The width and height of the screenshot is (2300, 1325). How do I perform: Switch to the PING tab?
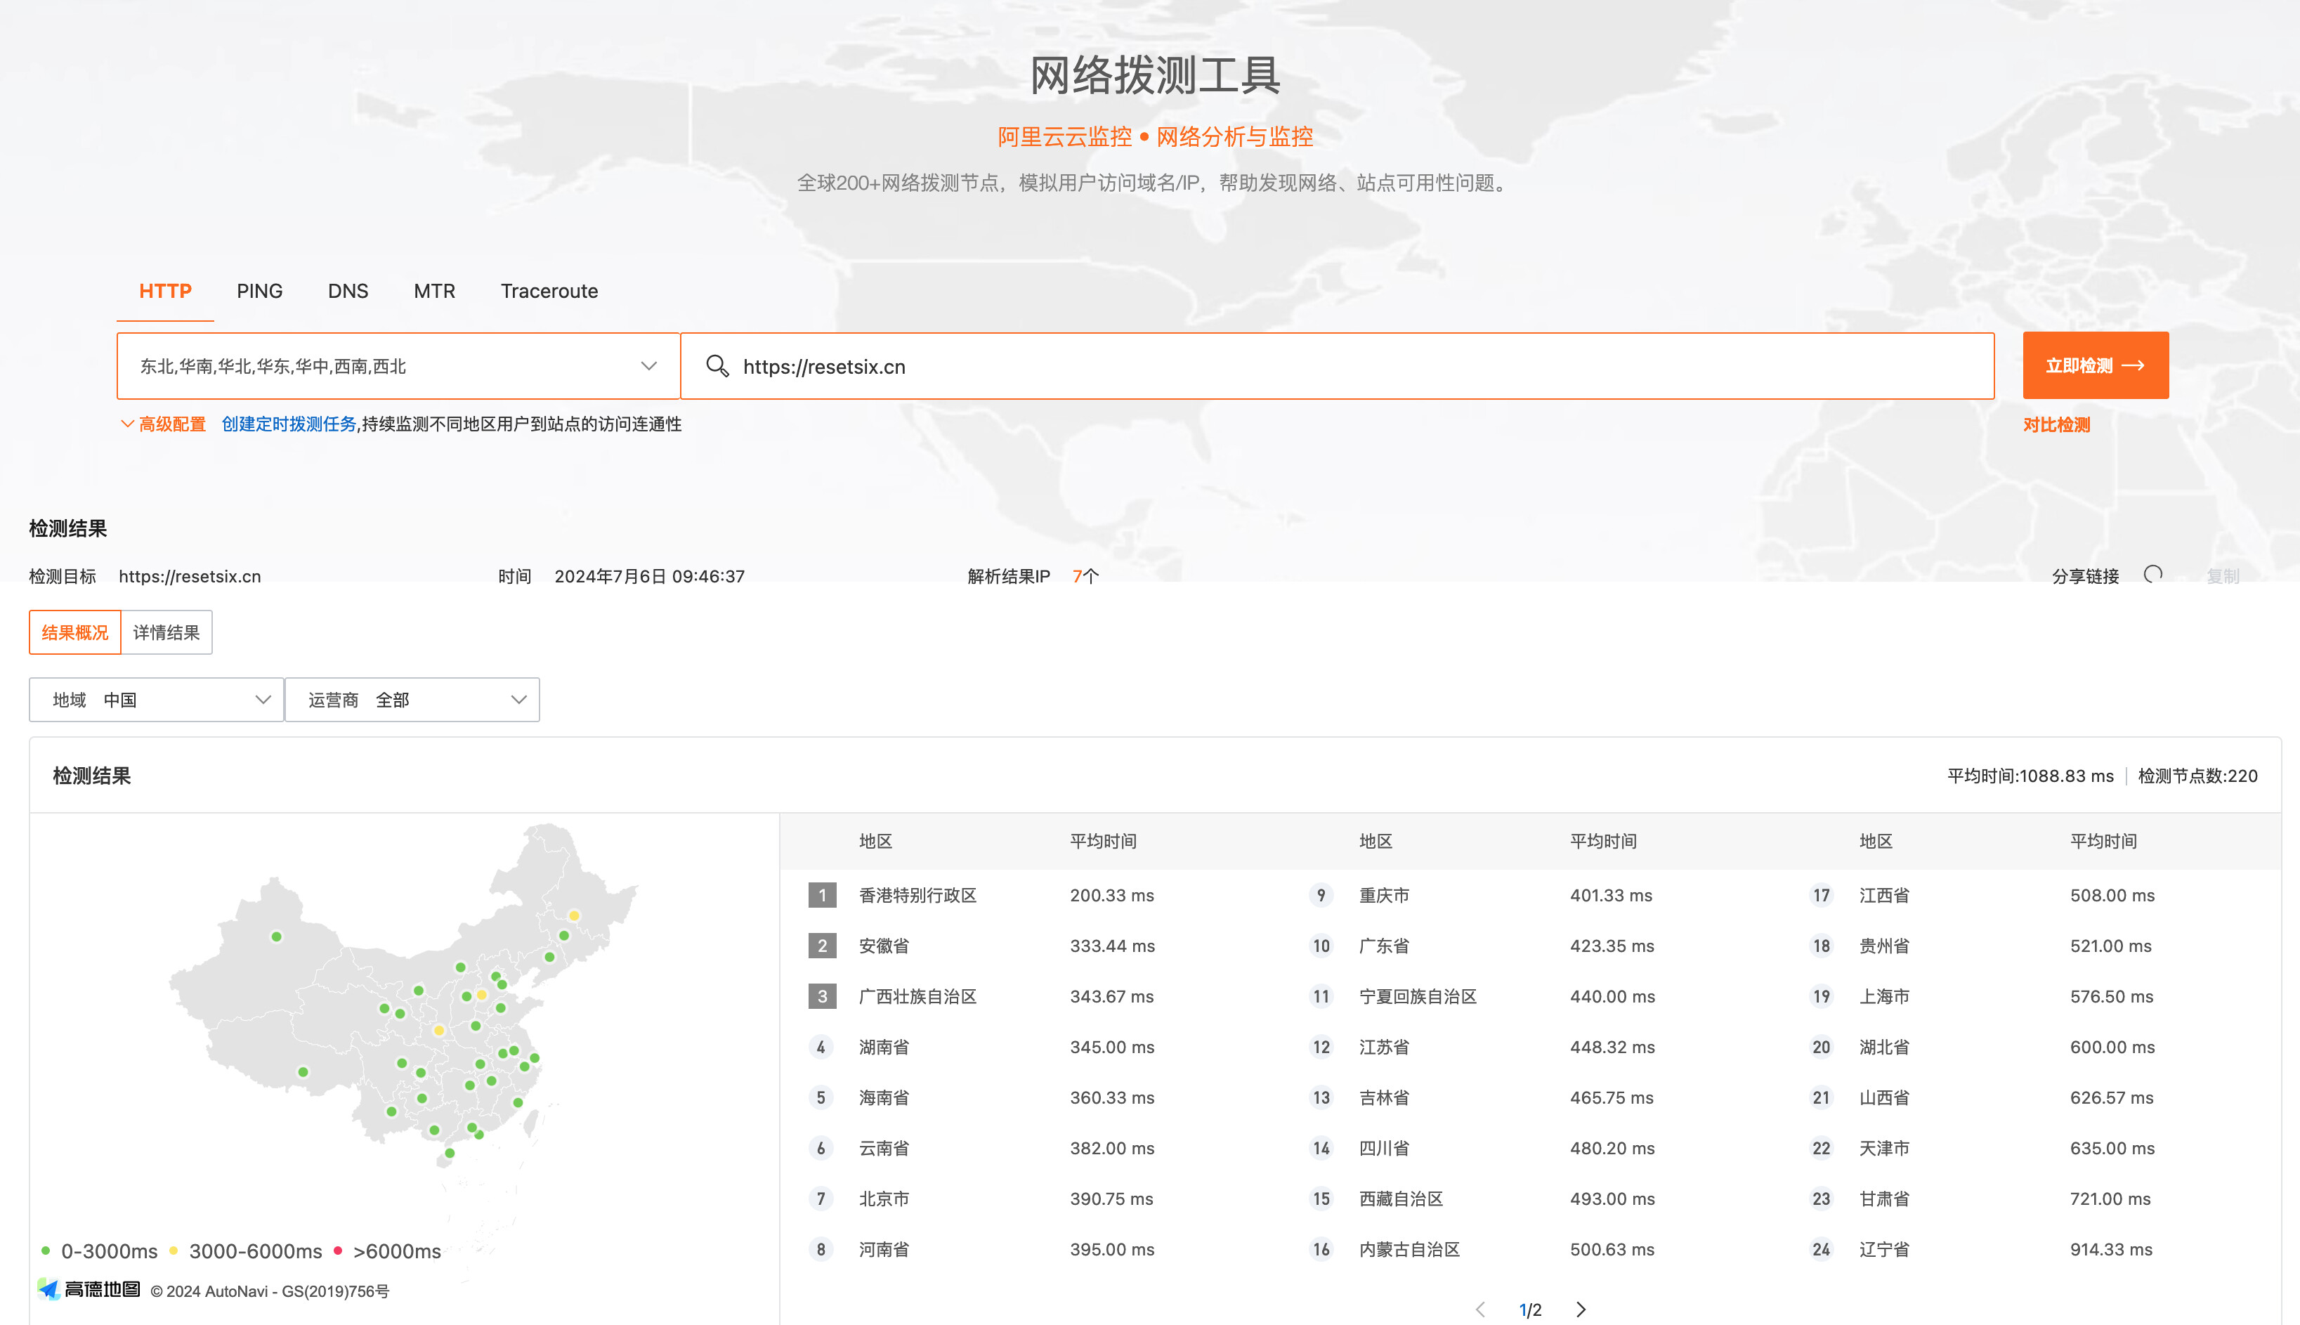[x=259, y=292]
